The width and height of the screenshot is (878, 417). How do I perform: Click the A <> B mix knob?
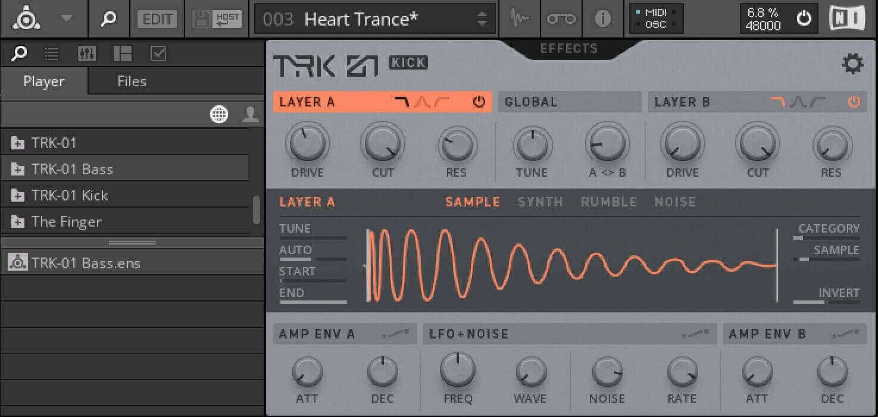click(607, 143)
